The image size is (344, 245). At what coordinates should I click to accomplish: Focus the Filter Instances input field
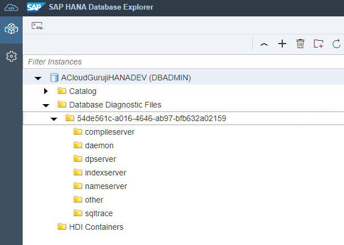tap(181, 61)
